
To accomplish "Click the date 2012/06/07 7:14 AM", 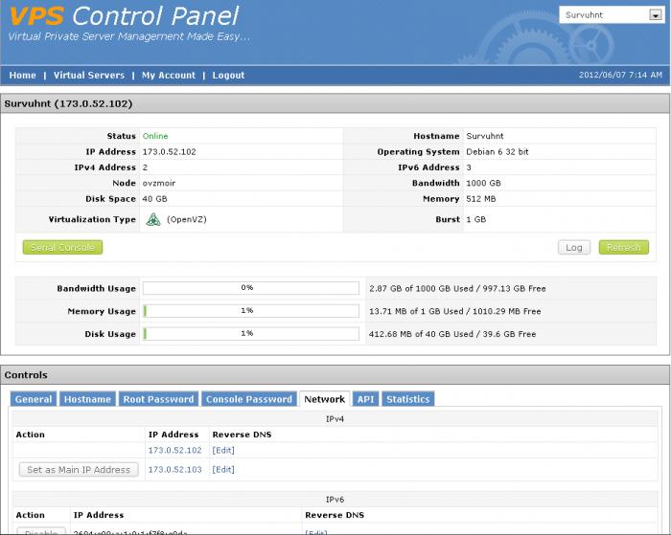I will pyautogui.click(x=620, y=75).
